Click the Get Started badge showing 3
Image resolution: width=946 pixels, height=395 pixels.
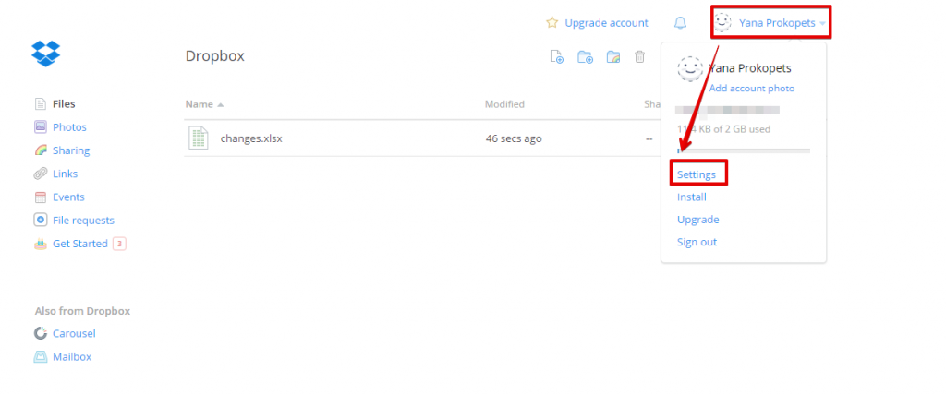click(x=119, y=244)
